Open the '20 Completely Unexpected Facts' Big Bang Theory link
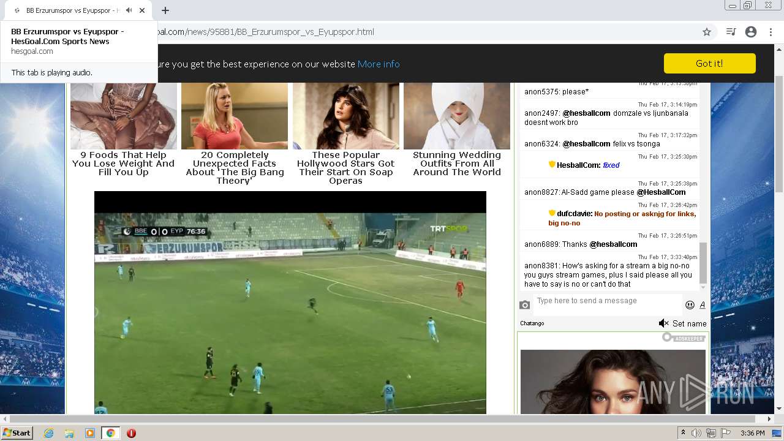Image resolution: width=784 pixels, height=441 pixels. click(235, 168)
